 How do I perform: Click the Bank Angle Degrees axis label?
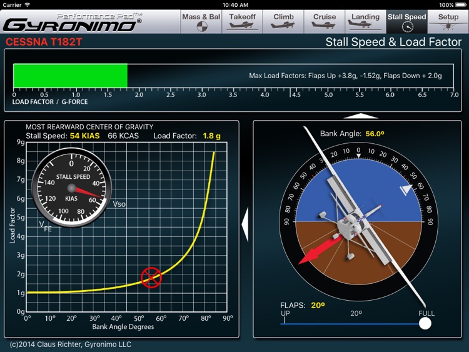coord(123,326)
